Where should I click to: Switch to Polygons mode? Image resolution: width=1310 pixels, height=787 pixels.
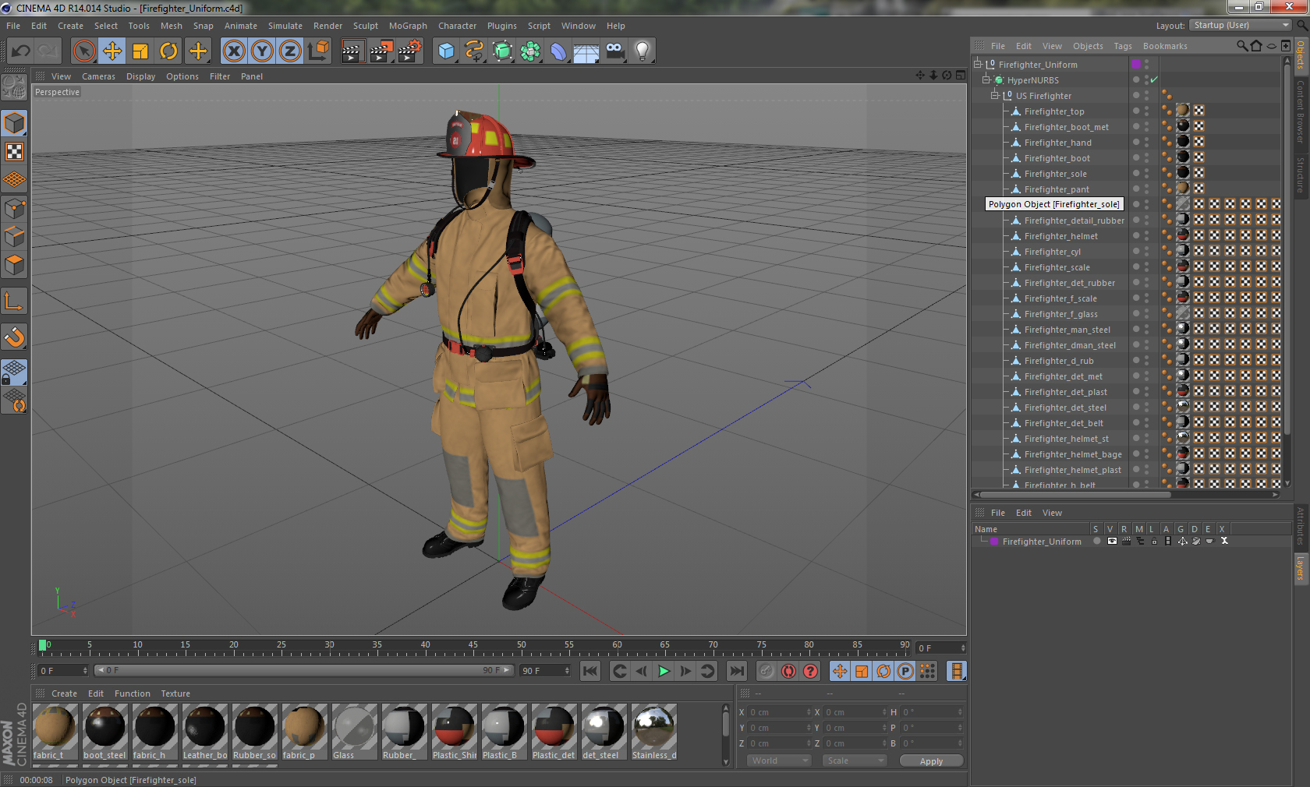click(x=15, y=265)
